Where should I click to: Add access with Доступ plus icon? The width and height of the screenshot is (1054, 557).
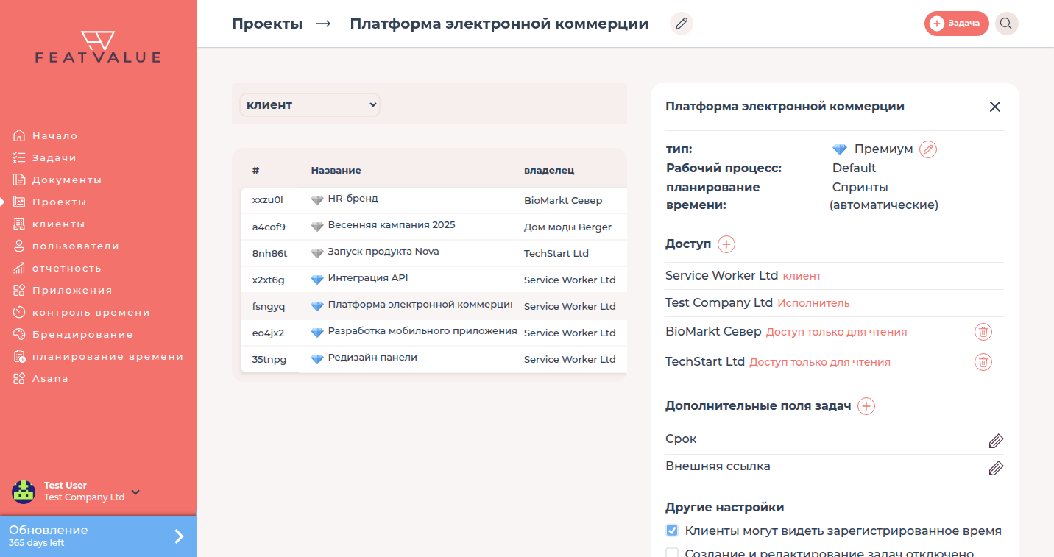click(726, 244)
